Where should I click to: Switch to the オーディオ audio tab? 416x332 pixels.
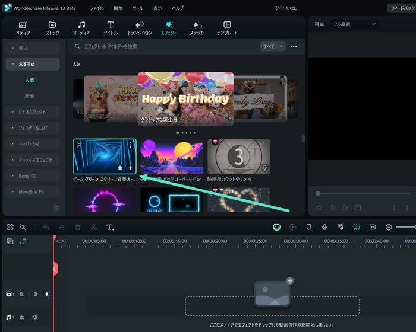(x=81, y=28)
